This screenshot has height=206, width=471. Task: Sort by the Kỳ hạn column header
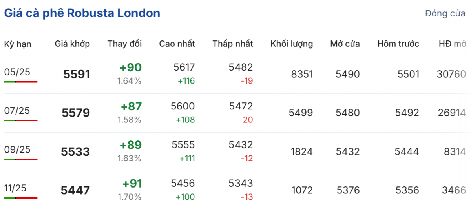tap(18, 44)
